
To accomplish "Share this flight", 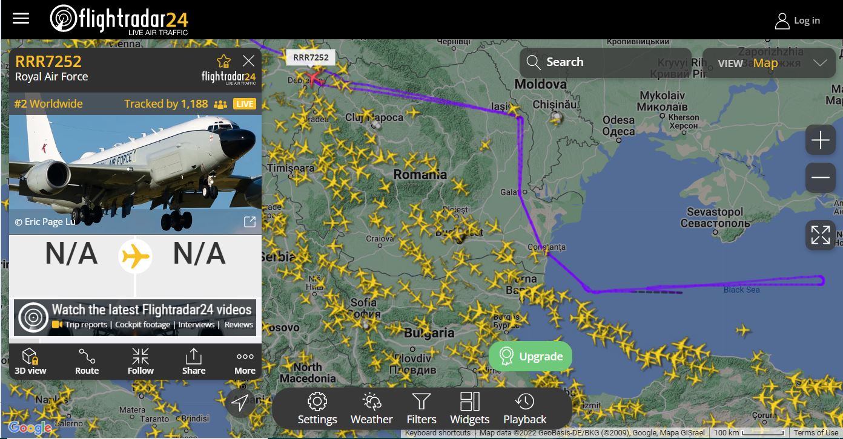I will 194,361.
